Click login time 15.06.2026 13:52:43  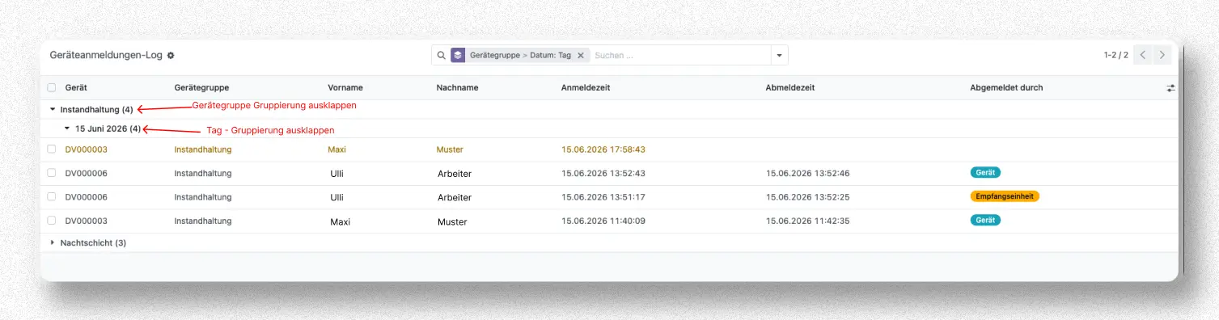[603, 173]
